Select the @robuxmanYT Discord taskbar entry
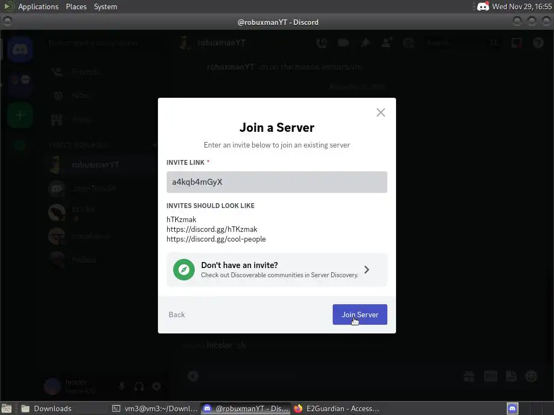 [246, 409]
